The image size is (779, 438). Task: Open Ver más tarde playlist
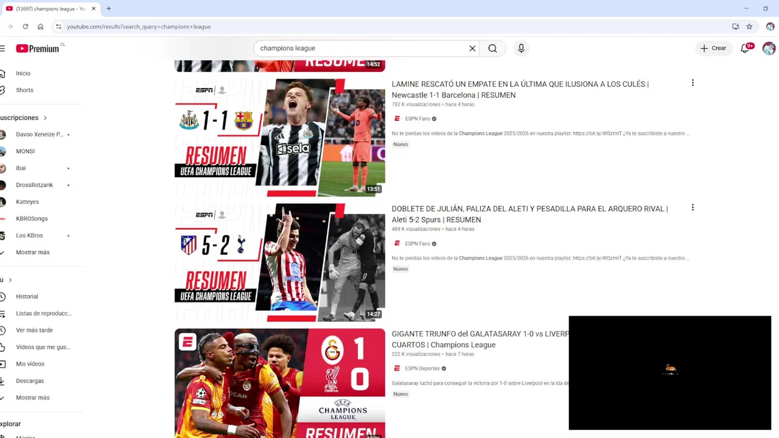coord(34,330)
